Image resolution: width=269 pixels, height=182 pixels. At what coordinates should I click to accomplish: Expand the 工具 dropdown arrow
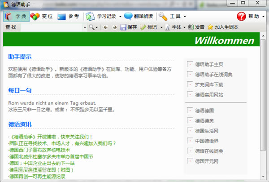click(185, 17)
